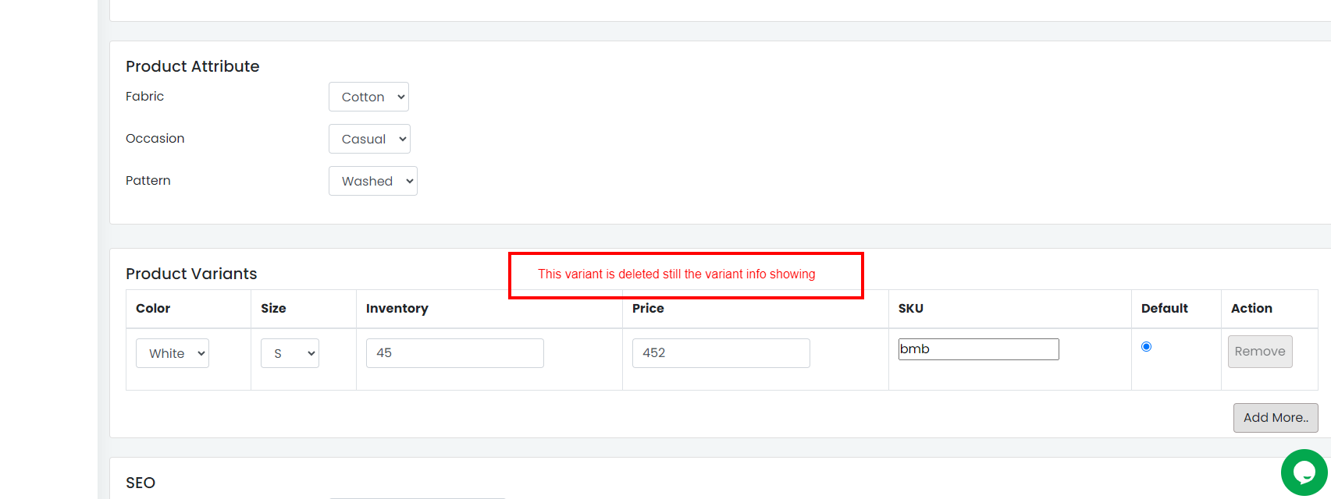Click the Add More.. button
This screenshot has height=499, width=1331.
[x=1276, y=418]
